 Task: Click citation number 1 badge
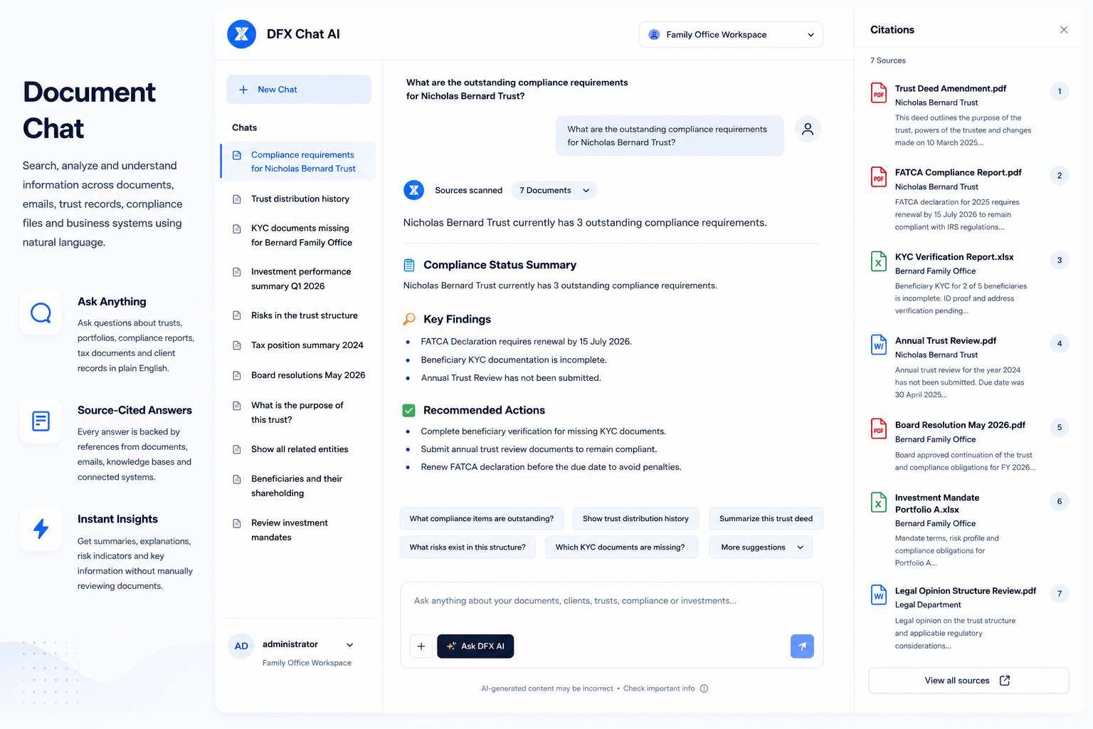(x=1060, y=91)
